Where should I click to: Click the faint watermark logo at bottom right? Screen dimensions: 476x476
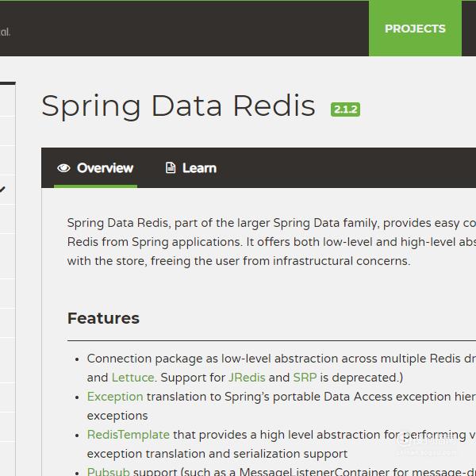427,443
